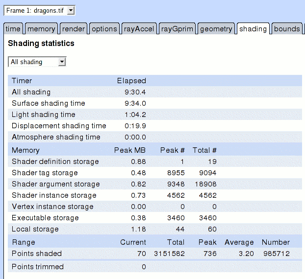Select the Light shading time row label
The image size is (305, 279).
(44, 115)
